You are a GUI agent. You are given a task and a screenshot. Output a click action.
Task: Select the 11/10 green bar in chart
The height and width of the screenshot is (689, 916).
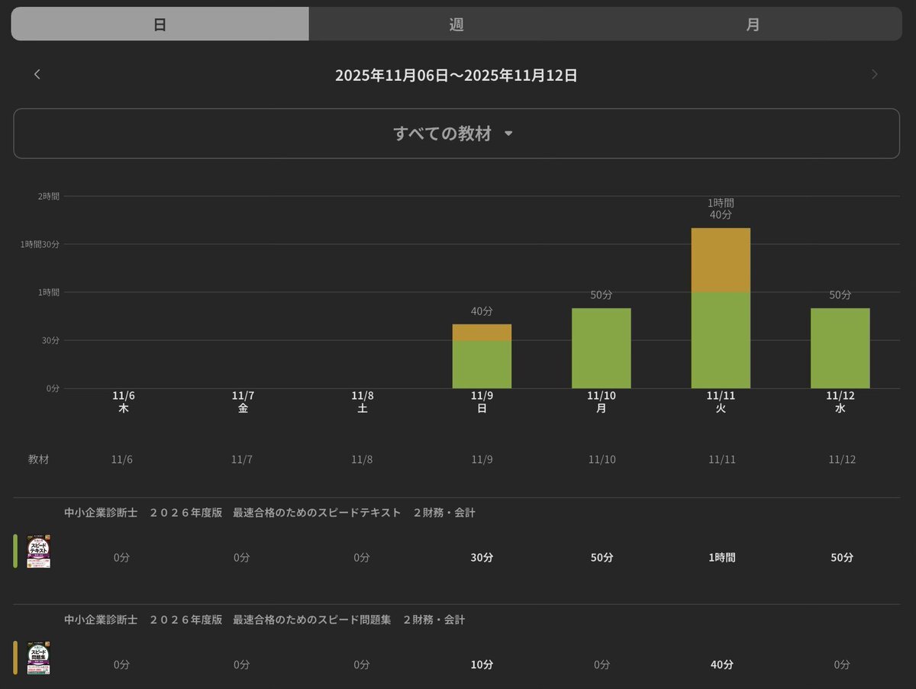coord(602,348)
